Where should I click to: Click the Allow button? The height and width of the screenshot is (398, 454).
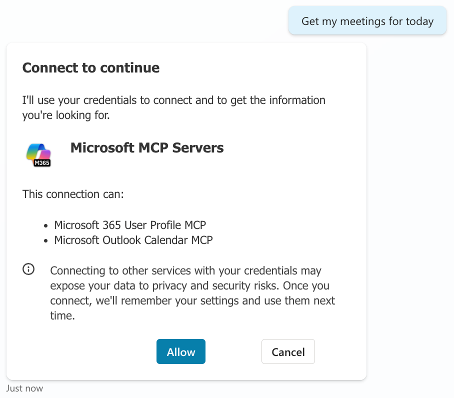[x=180, y=351]
